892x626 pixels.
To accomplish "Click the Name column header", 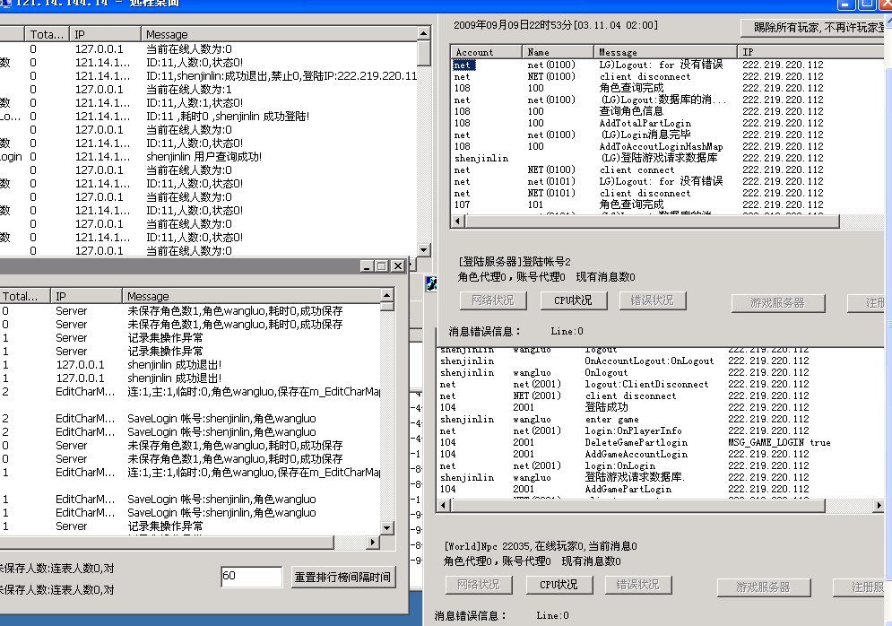I will tap(556, 52).
